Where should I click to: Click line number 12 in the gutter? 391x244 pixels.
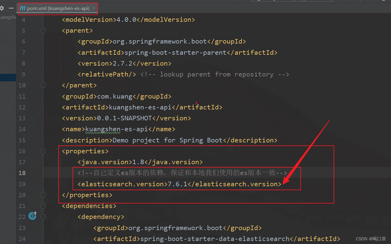[x=22, y=107]
